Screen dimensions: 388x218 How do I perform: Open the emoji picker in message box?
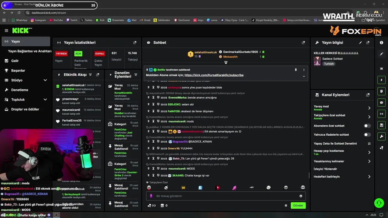coord(301,196)
